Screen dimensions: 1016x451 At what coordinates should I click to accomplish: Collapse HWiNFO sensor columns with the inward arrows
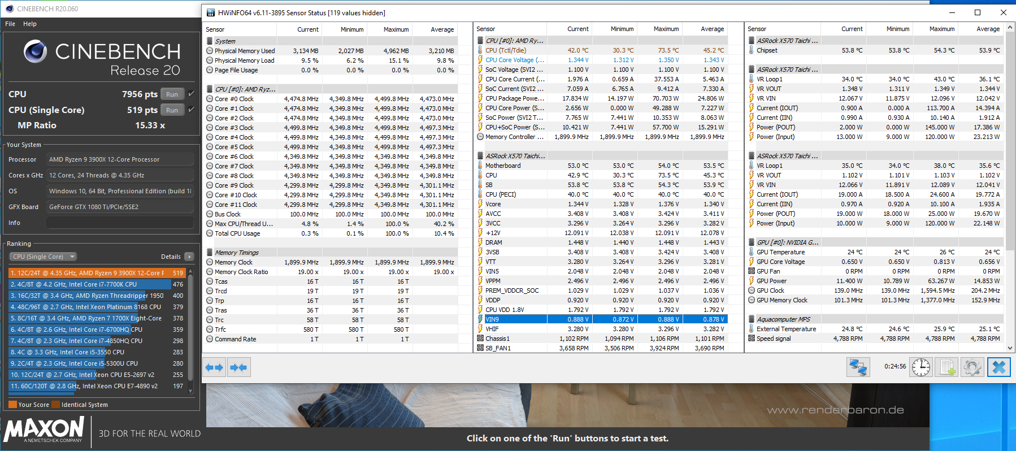pyautogui.click(x=238, y=367)
